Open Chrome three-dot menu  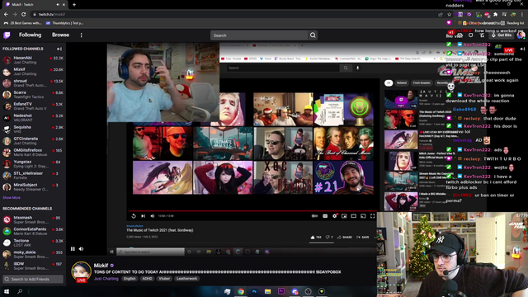pyautogui.click(x=522, y=15)
